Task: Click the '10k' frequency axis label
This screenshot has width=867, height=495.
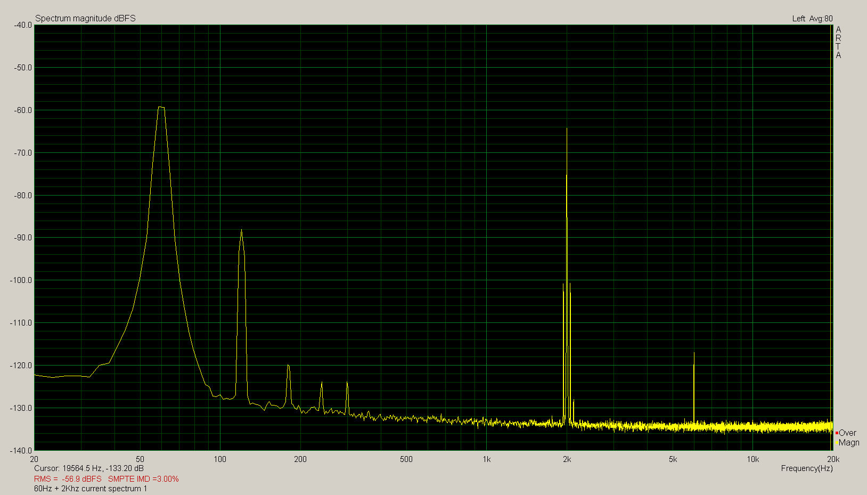Action: [753, 459]
